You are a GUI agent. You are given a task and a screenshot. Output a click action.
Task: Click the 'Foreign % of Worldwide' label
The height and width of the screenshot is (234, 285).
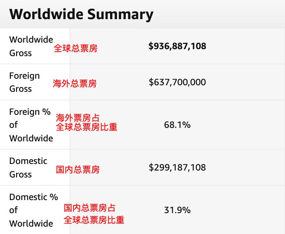click(31, 125)
